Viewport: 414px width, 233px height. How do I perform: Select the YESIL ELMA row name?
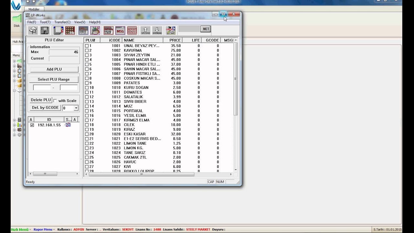pyautogui.click(x=135, y=116)
